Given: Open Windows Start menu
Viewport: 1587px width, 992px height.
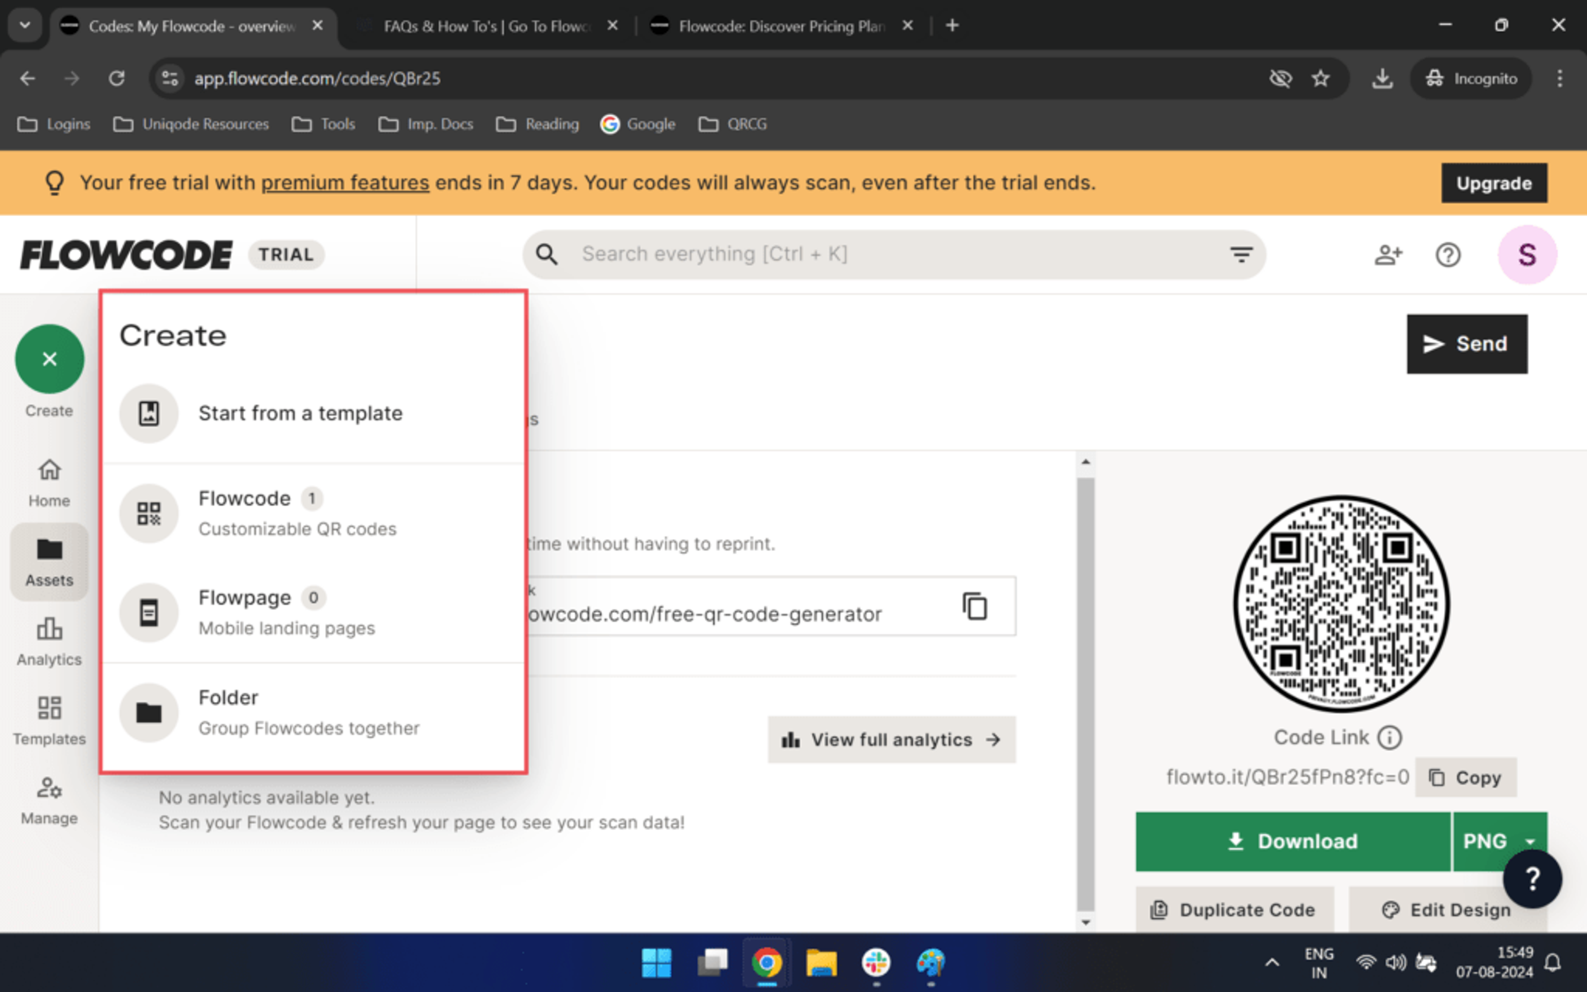Looking at the screenshot, I should [x=656, y=963].
